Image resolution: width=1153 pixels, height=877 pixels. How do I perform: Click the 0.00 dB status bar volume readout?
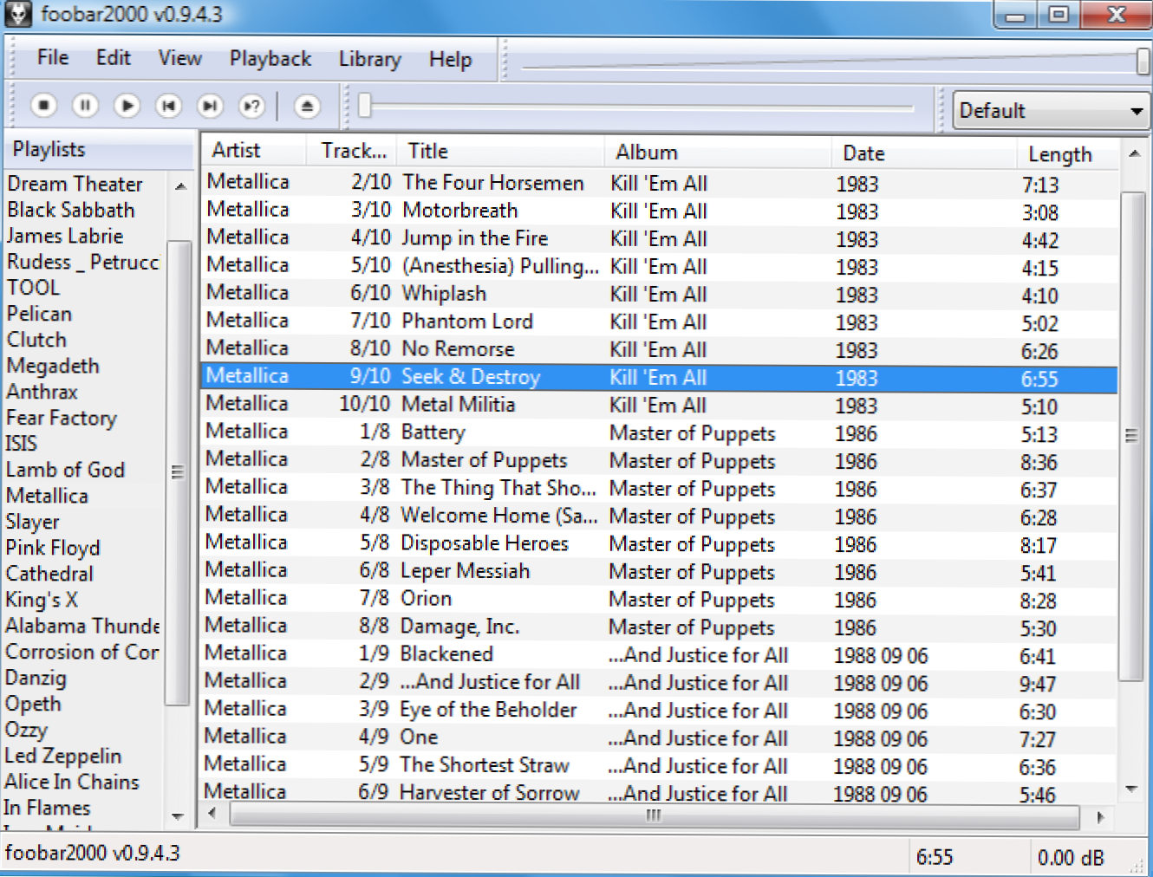[1071, 858]
